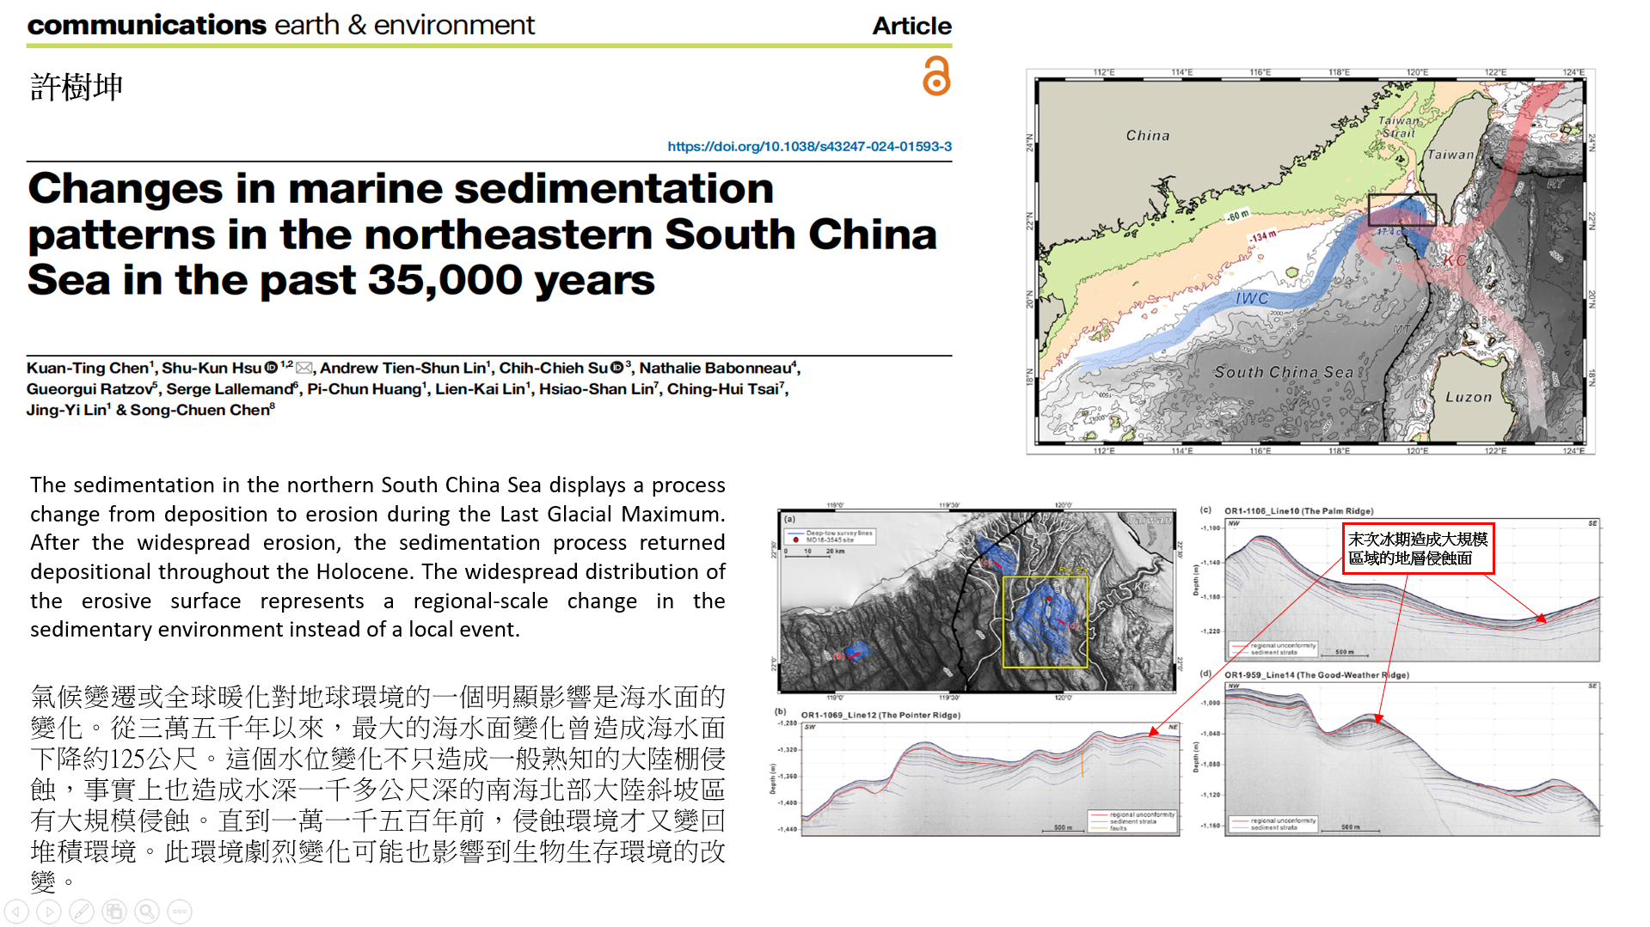
Task: Click author name 'Serge Lallemand'
Action: click(230, 389)
